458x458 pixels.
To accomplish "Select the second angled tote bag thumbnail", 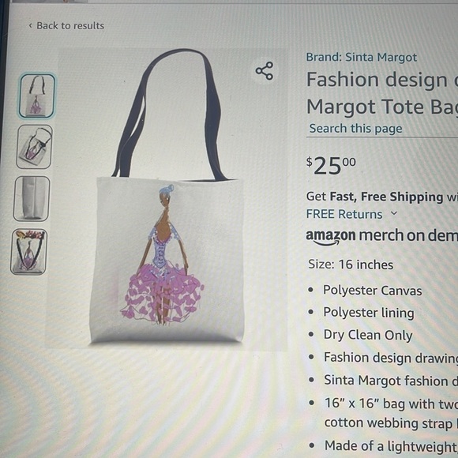I will 35,147.
